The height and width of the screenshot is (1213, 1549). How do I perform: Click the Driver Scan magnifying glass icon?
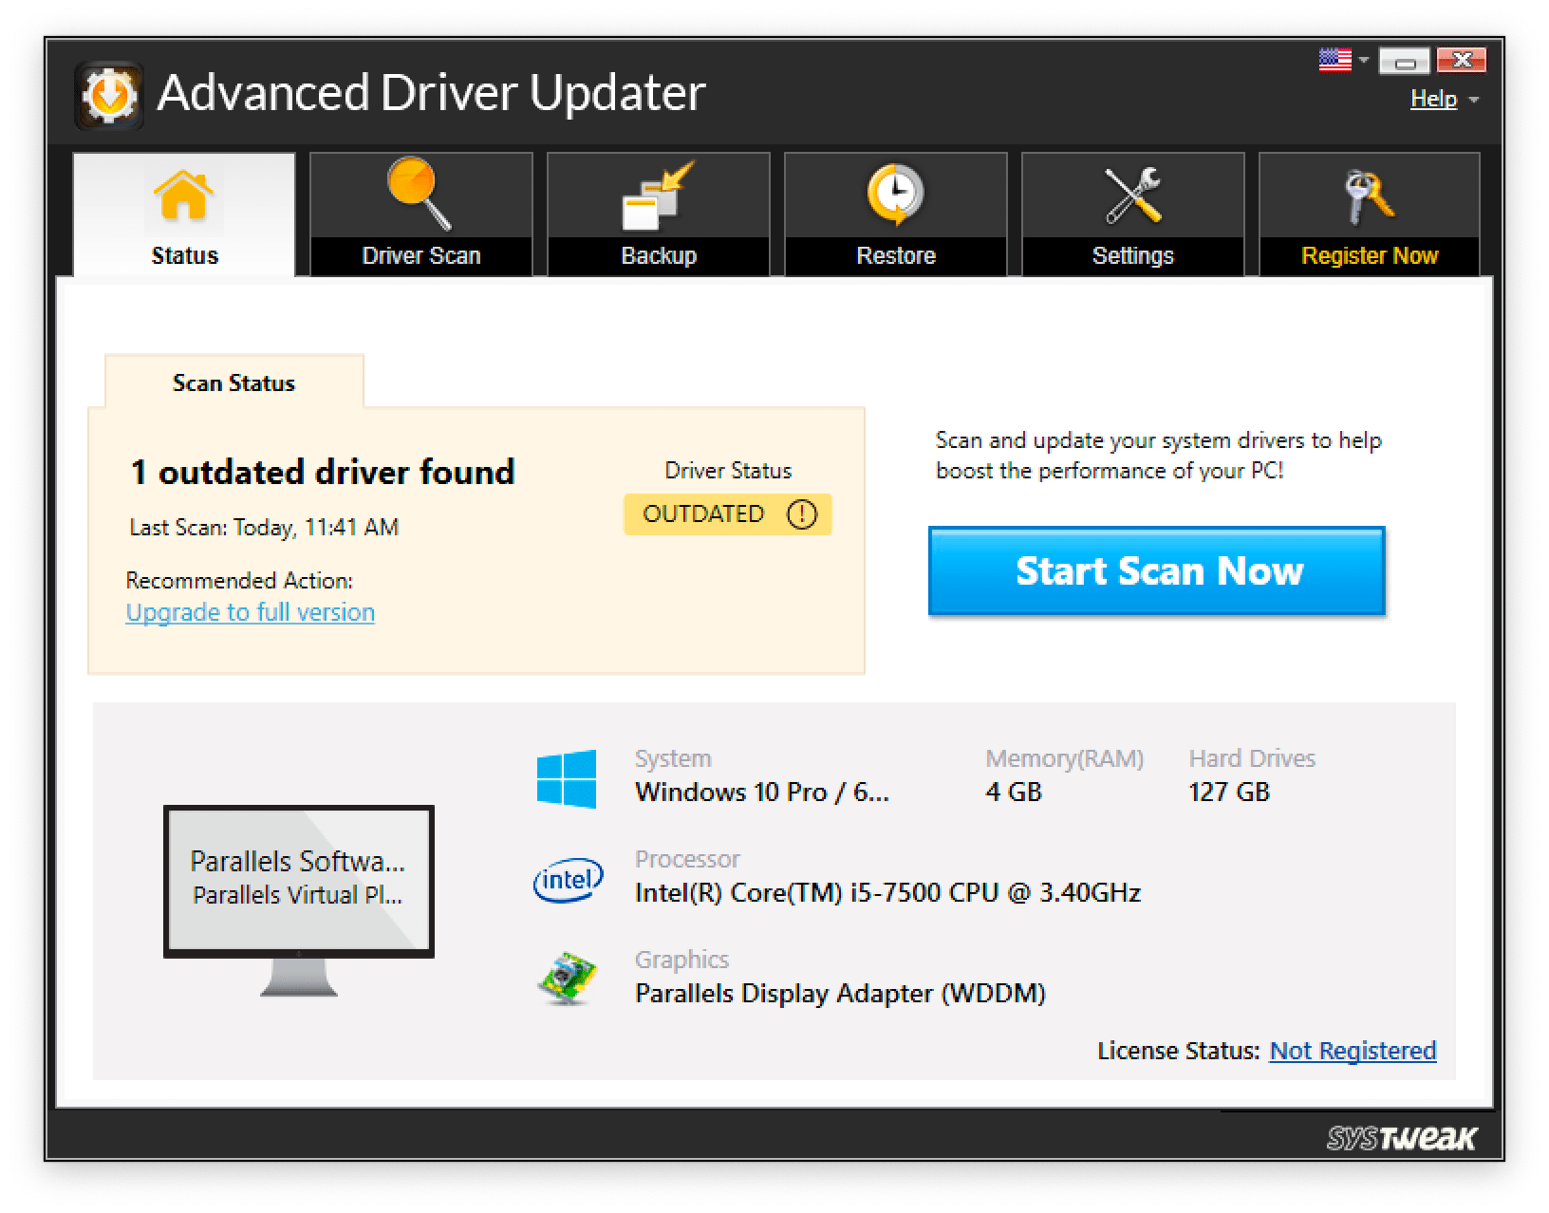420,194
